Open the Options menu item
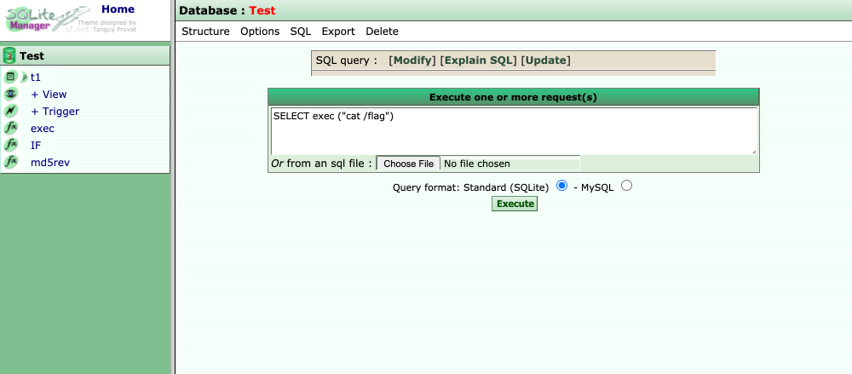 (260, 32)
